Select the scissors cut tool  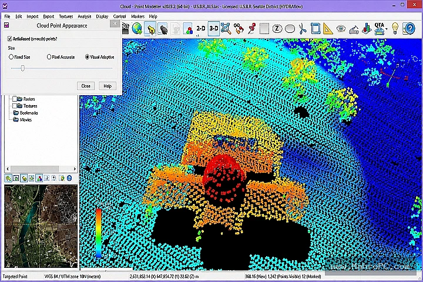tap(303, 29)
